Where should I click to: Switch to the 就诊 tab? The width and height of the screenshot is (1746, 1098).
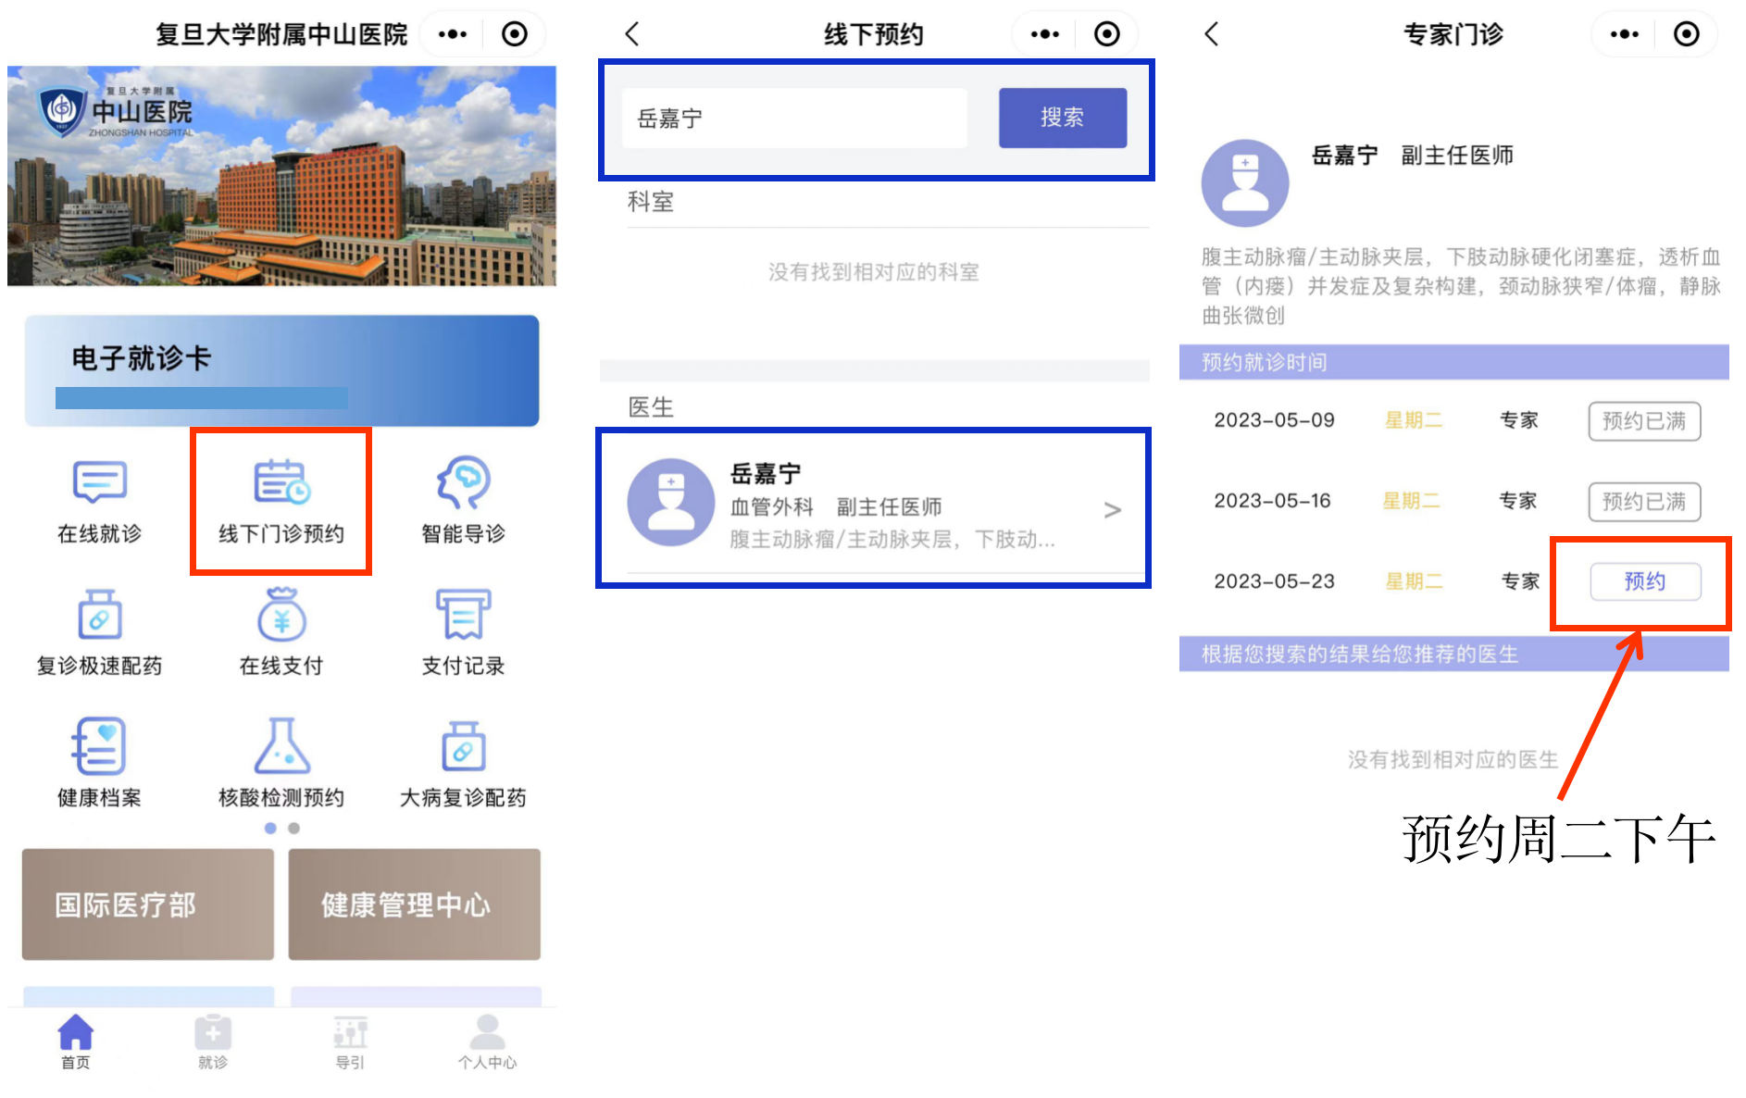(213, 1042)
